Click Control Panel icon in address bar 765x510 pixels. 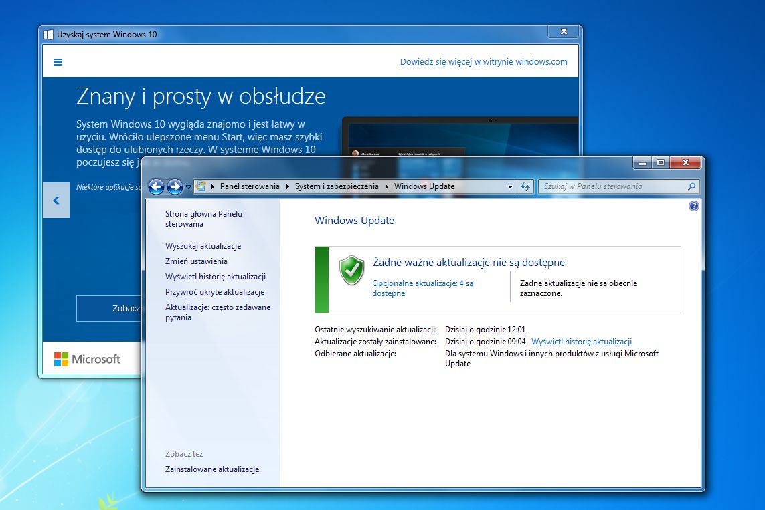point(201,186)
